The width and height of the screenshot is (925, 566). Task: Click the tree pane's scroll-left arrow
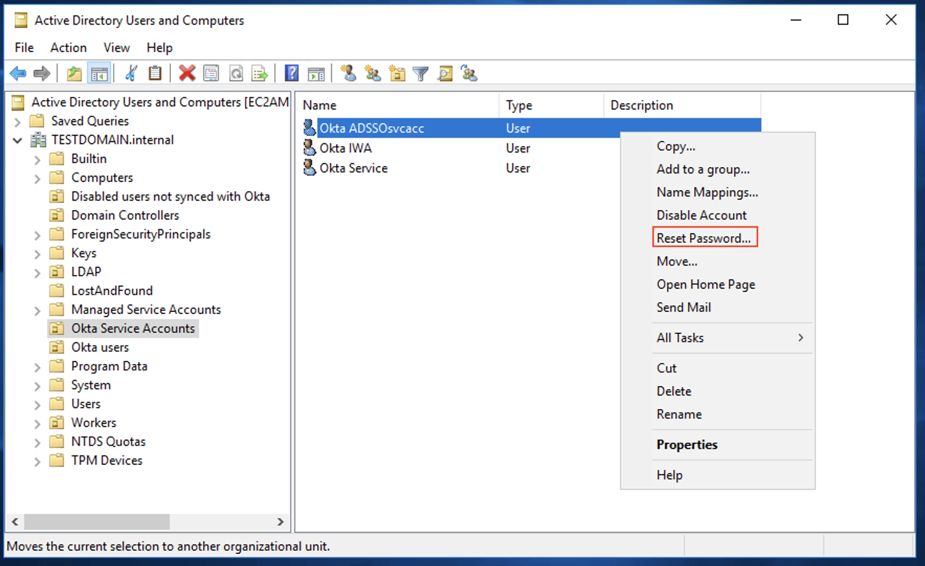pyautogui.click(x=15, y=522)
